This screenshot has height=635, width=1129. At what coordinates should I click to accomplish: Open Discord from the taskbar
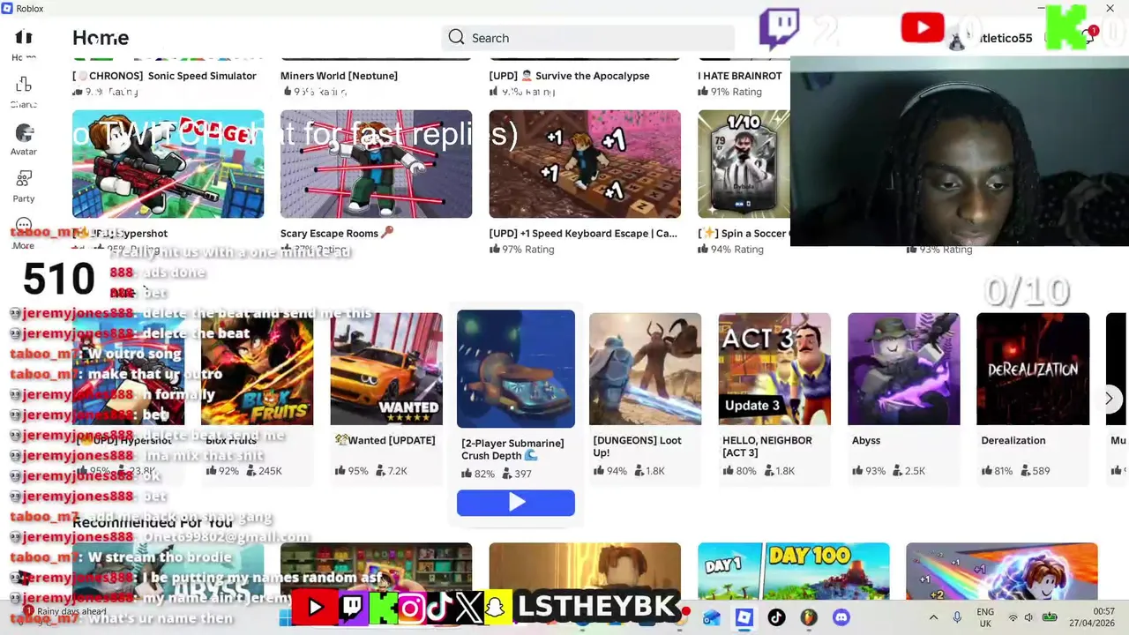point(841,618)
